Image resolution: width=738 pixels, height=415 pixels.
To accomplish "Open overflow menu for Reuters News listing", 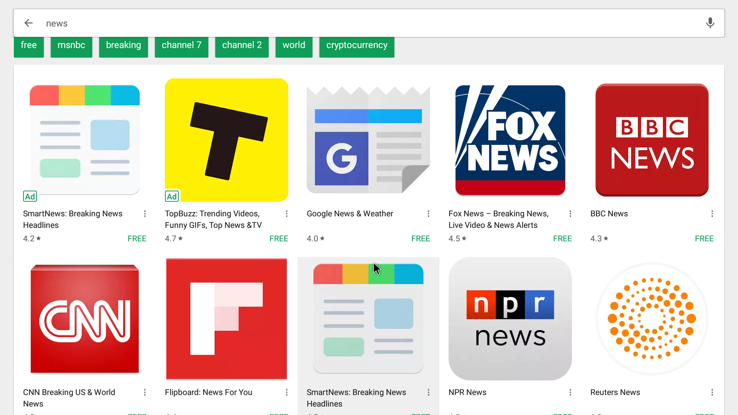I will (712, 392).
